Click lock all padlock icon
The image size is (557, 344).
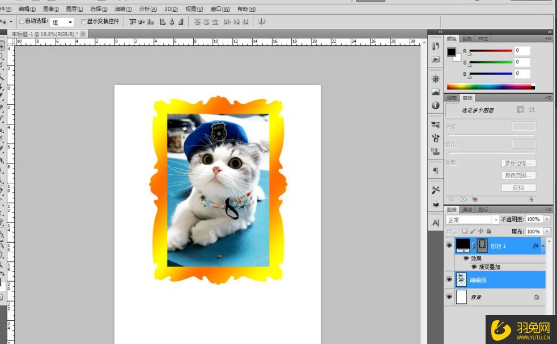pyautogui.click(x=489, y=231)
